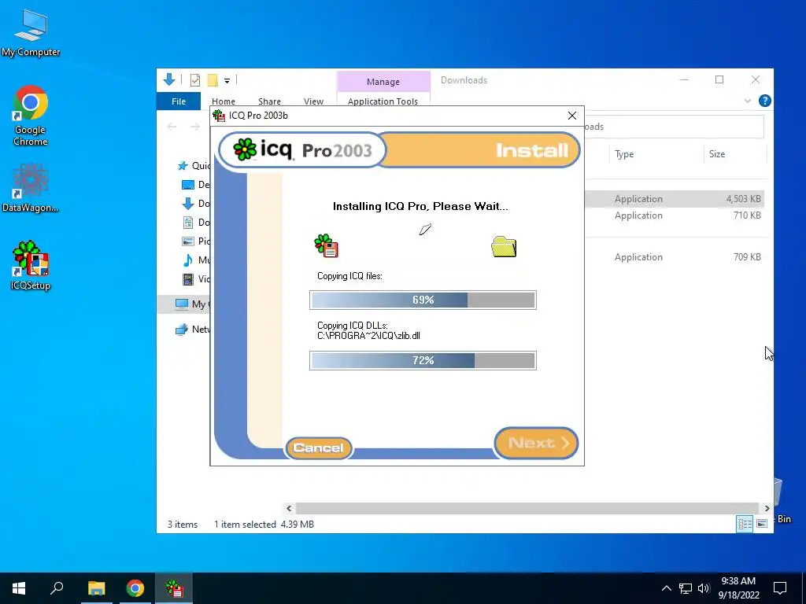Switch to Large icons view layout icon
Screen dimensions: 806x604
pos(762,524)
